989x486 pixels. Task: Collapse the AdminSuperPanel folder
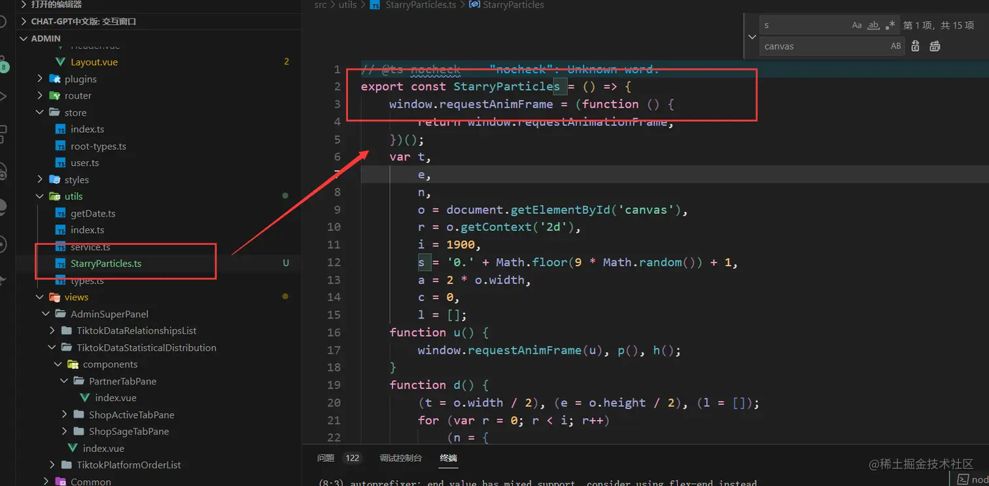coord(46,314)
